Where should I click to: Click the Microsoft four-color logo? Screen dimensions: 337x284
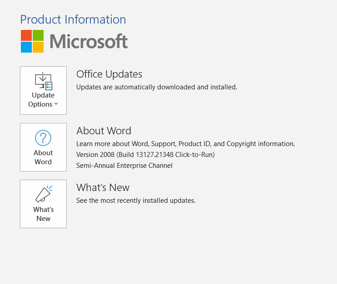32,41
